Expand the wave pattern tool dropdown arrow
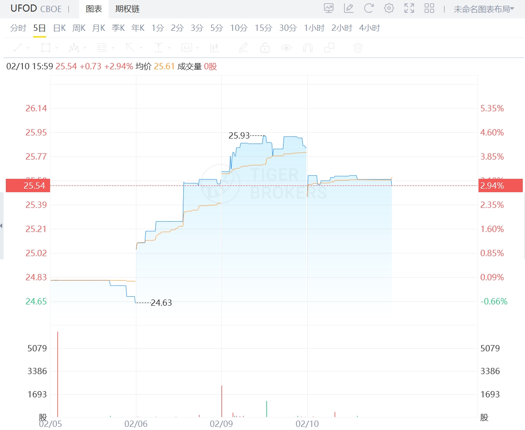 85,48
